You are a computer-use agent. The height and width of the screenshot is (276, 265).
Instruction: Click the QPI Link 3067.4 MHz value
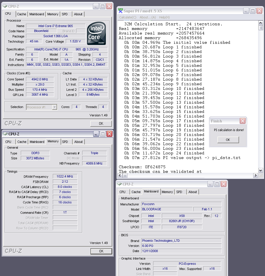[x=40, y=94]
